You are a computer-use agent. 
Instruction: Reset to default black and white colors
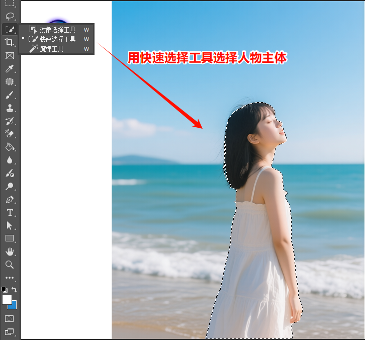pos(4,290)
